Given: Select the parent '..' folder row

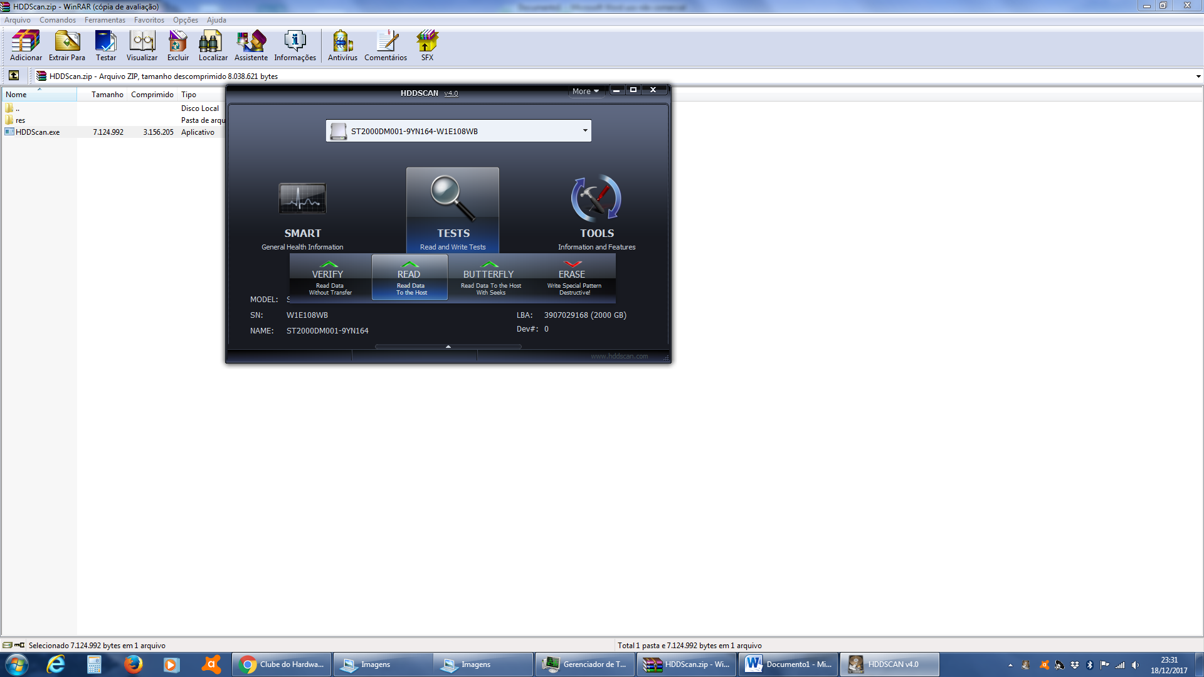Looking at the screenshot, I should point(114,108).
